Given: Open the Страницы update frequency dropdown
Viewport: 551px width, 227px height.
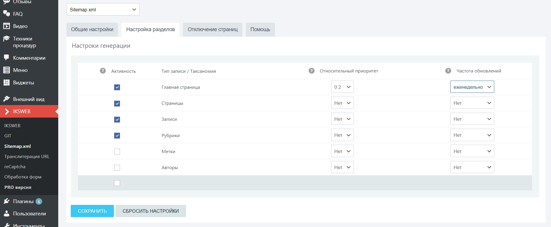Looking at the screenshot, I should click(472, 103).
